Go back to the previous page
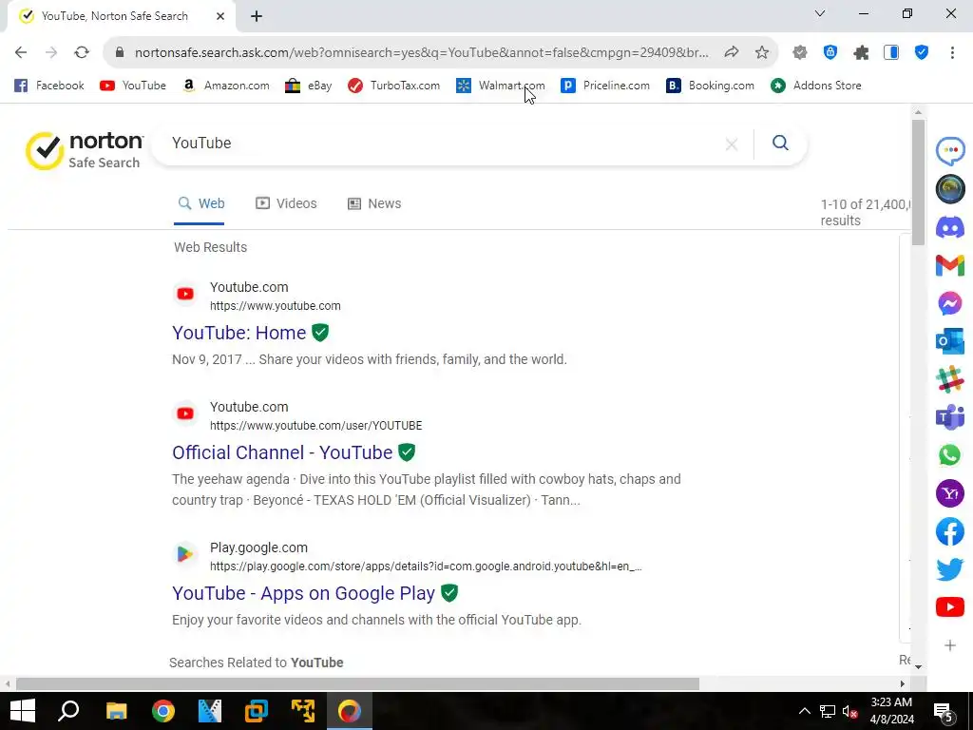This screenshot has width=973, height=730. 21,52
